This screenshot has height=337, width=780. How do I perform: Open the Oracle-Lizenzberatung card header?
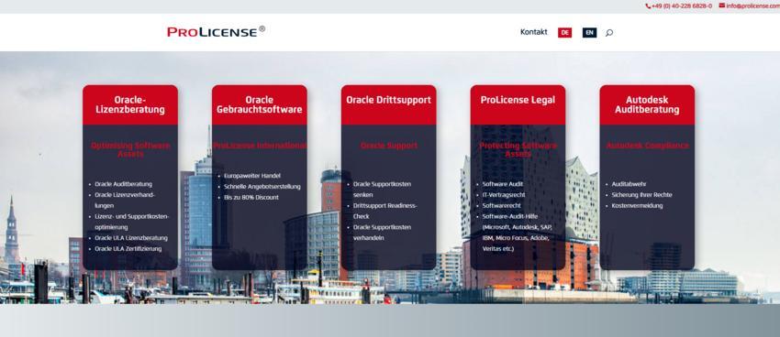[129, 104]
